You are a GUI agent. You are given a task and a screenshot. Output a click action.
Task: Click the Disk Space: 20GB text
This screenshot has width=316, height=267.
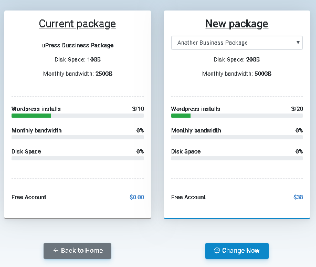click(x=237, y=59)
